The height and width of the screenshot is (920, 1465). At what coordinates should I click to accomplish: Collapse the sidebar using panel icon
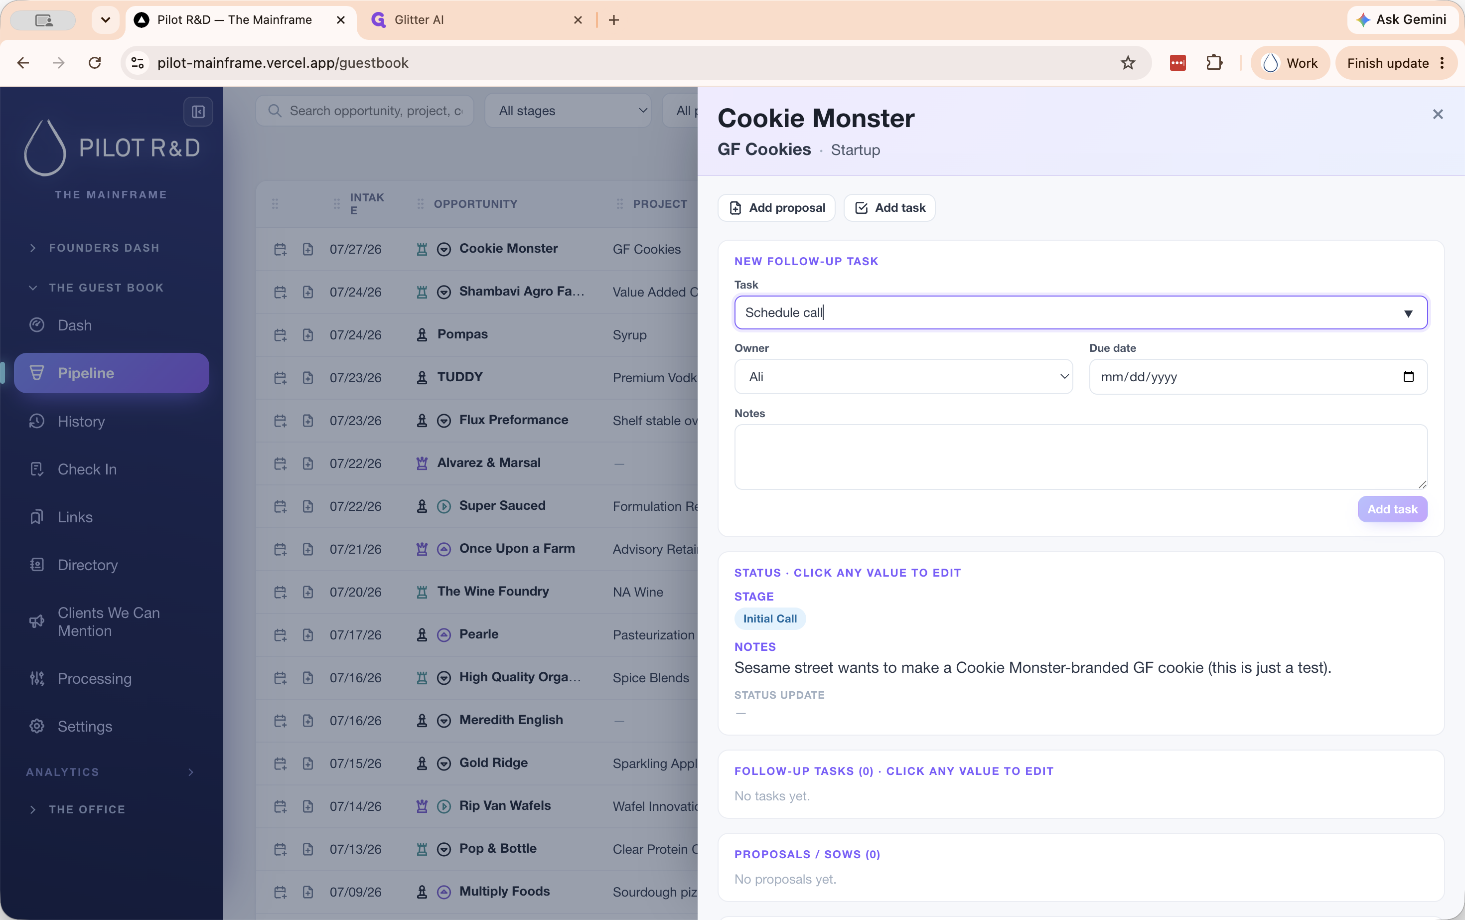click(x=198, y=111)
